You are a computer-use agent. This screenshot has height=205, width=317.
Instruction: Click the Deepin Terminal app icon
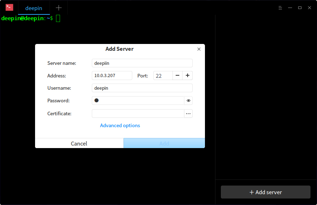[9, 8]
